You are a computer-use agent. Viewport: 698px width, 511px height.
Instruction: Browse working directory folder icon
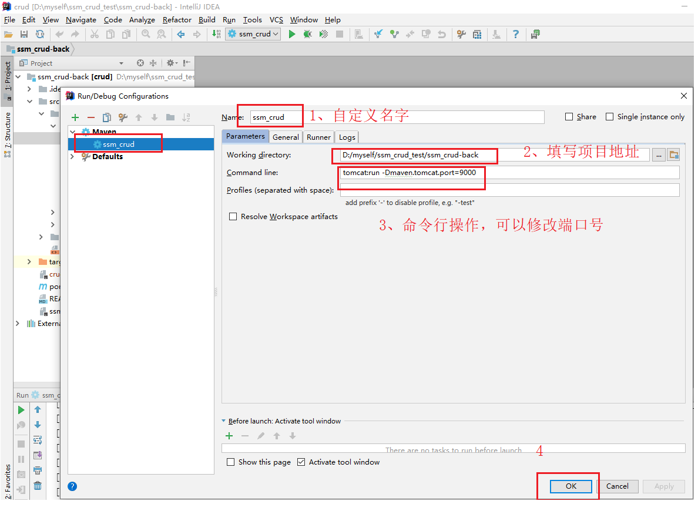point(673,155)
